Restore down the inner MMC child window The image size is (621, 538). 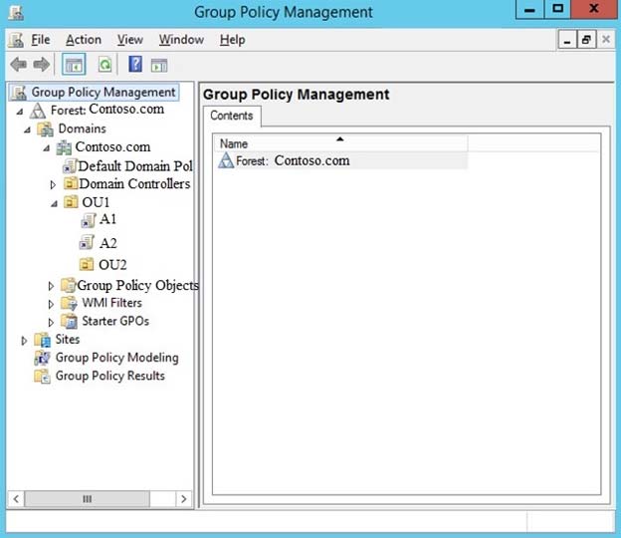click(586, 40)
